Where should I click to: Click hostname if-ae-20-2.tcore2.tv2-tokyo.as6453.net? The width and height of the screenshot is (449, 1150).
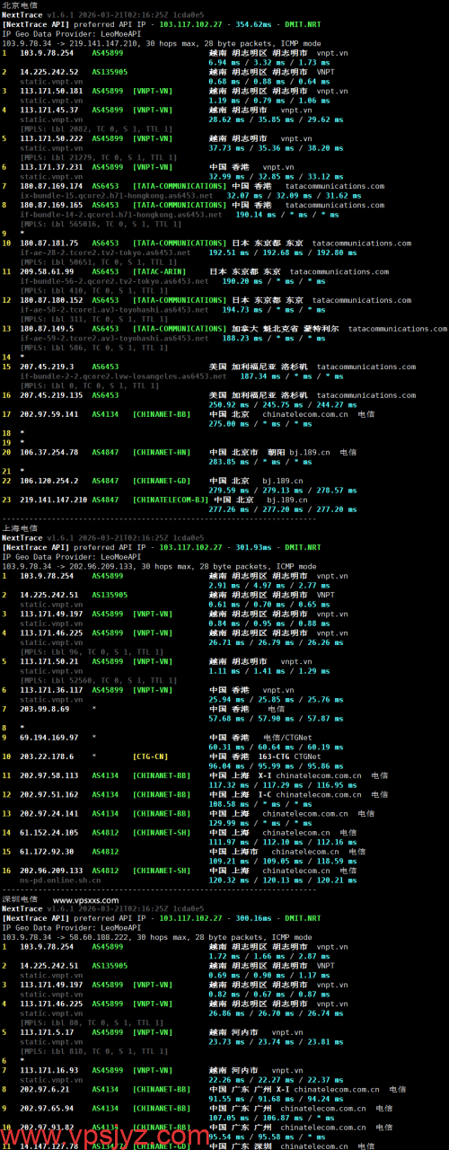pos(105,252)
